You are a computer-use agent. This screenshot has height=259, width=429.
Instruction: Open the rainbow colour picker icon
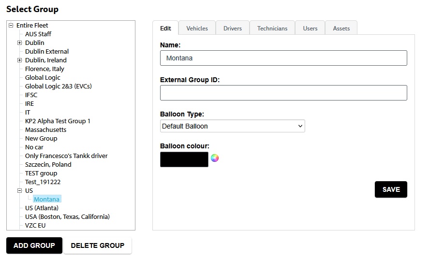click(x=215, y=158)
